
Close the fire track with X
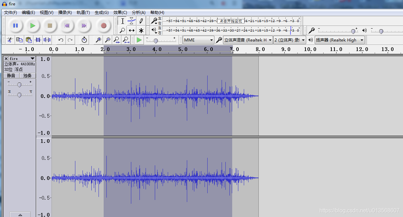click(x=6, y=59)
